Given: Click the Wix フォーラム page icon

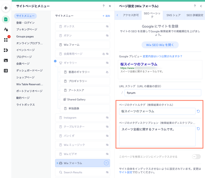Looking at the screenshot, I should tap(61, 163).
